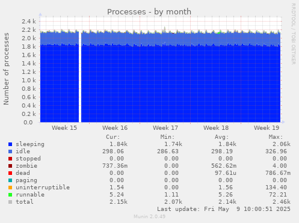Click the 'Week 17' axis label
The width and height of the screenshot is (299, 223).
tap(165, 128)
